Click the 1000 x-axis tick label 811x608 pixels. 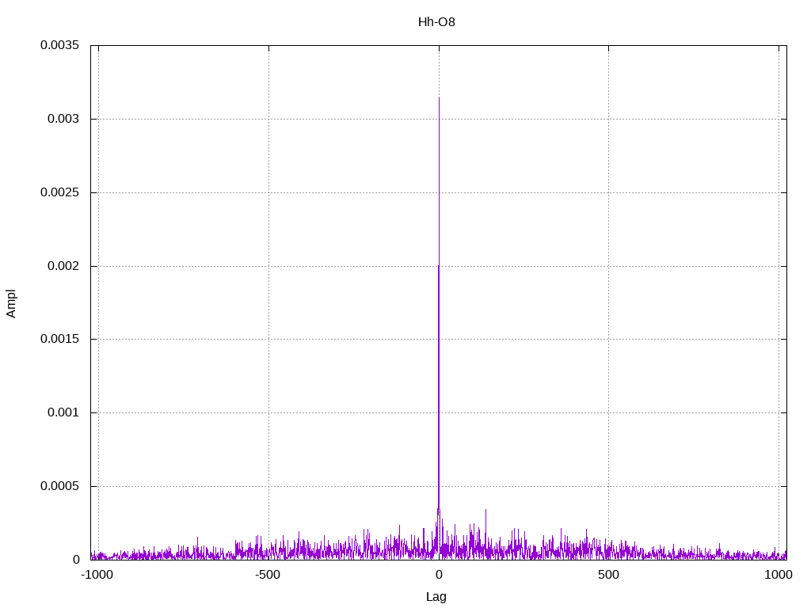tap(779, 575)
